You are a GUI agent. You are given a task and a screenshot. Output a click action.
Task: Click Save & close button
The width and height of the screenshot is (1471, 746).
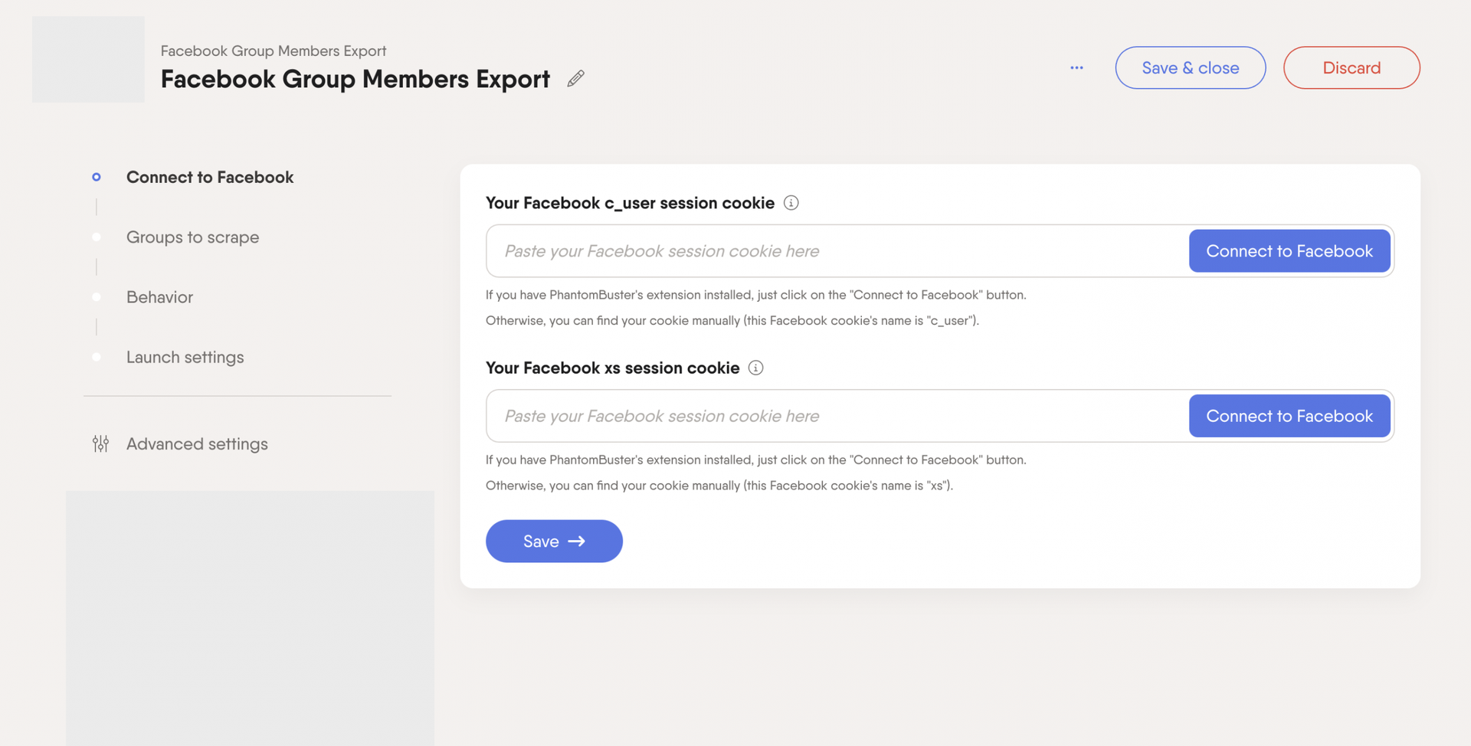(x=1191, y=67)
